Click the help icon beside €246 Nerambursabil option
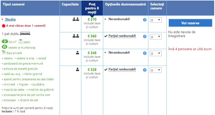The image size is (215, 115). point(145,53)
